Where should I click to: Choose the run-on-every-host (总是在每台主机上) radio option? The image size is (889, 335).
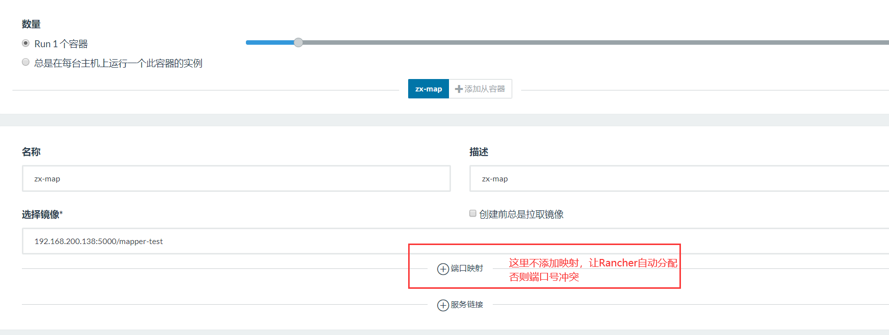point(26,62)
